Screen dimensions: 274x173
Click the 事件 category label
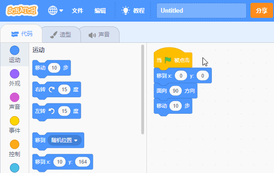[15, 130]
